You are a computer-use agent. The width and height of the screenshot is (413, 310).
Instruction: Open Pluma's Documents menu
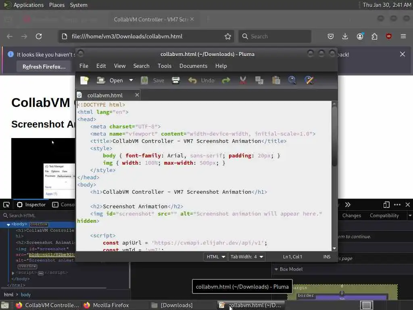pos(193,66)
